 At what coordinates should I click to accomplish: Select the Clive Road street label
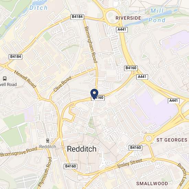(62, 84)
